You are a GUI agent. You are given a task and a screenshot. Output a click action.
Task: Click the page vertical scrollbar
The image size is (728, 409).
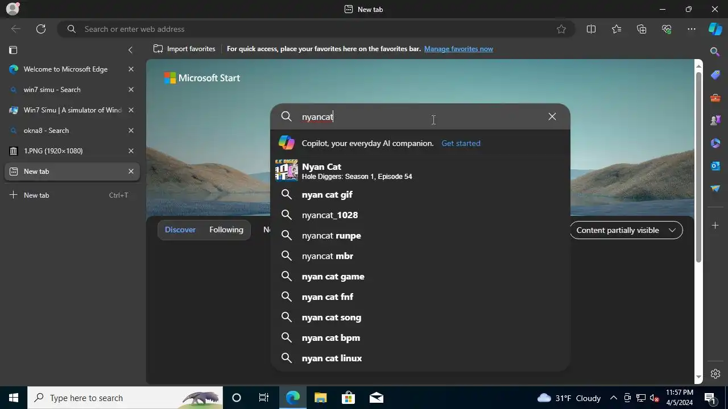tap(698, 168)
